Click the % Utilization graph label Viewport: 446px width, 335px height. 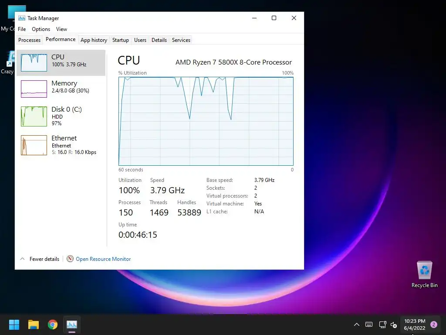(132, 73)
